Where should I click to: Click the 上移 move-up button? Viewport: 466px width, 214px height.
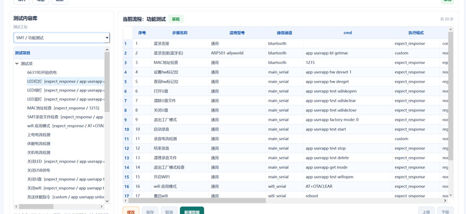(426, 211)
